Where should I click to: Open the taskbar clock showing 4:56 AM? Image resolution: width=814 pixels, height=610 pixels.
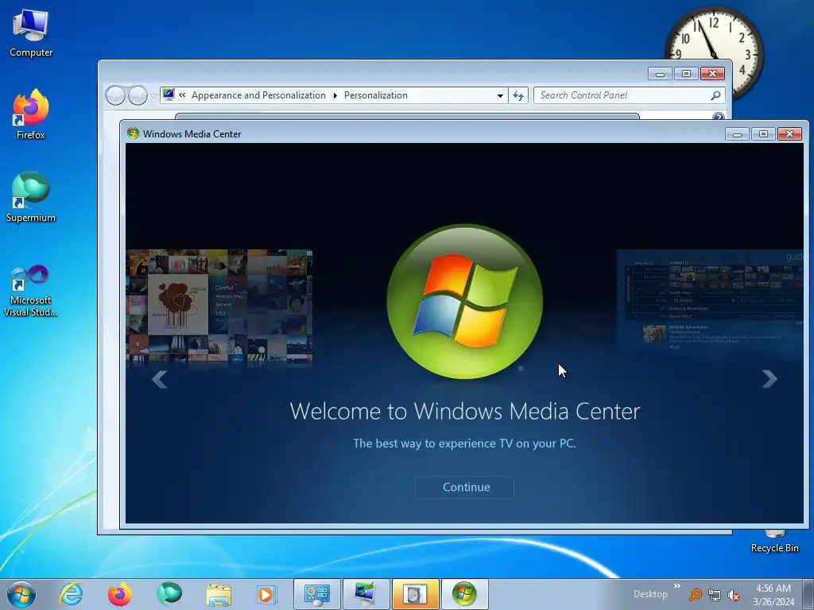click(x=773, y=595)
